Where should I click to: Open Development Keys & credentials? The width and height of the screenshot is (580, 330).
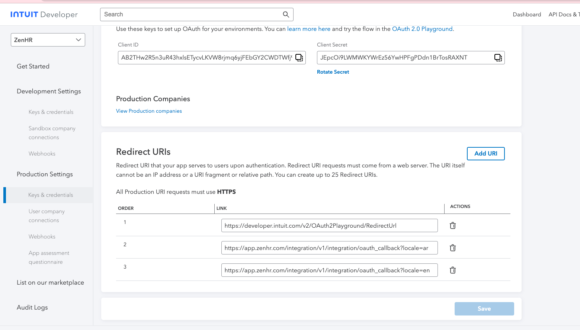51,112
